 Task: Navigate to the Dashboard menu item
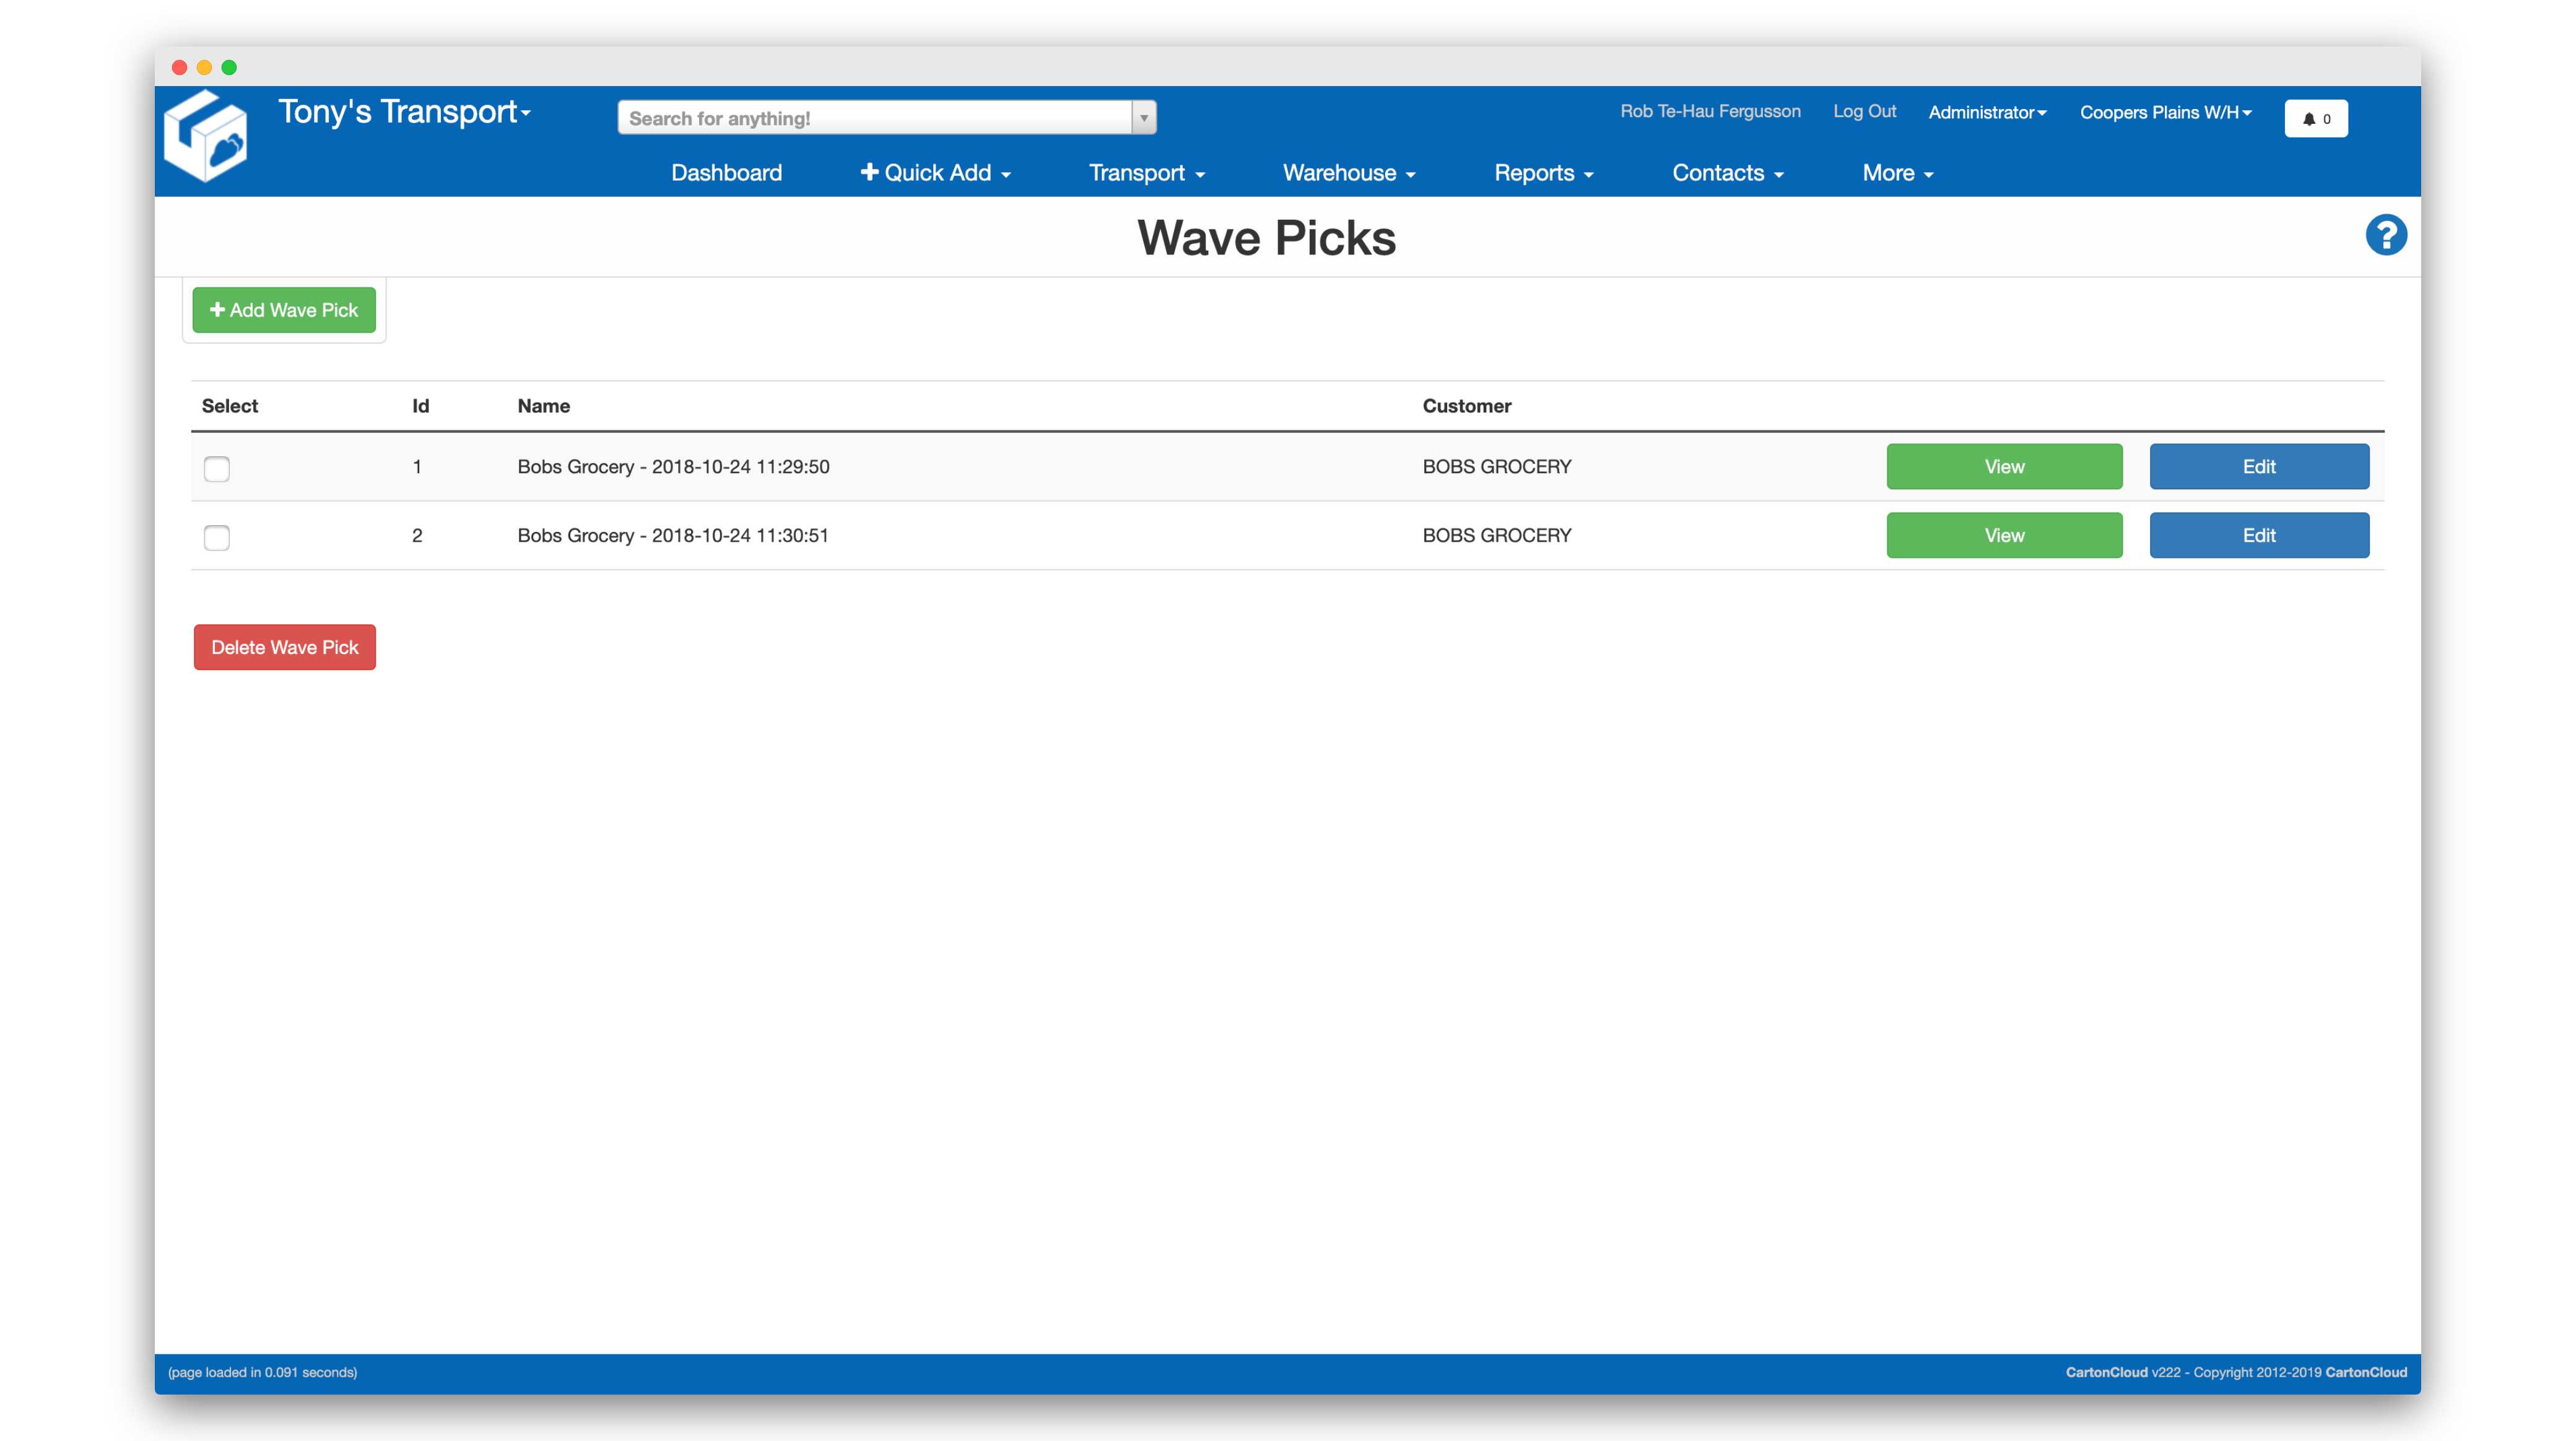[726, 172]
